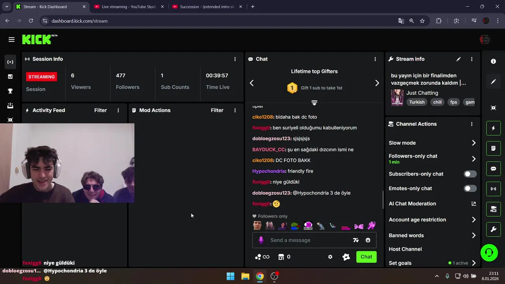Open the Just Chatting category

[x=422, y=93]
